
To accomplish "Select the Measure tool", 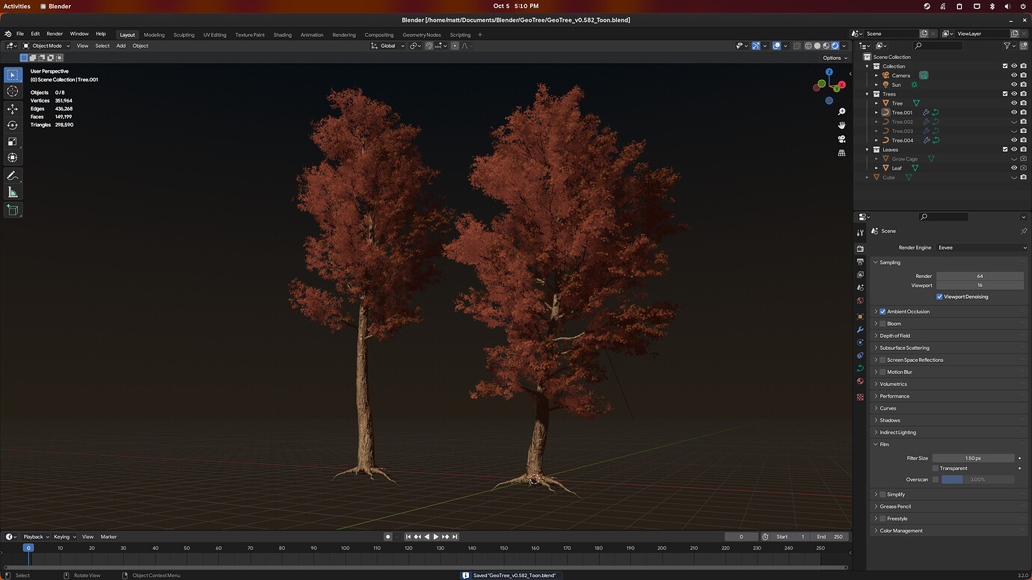I will click(12, 193).
